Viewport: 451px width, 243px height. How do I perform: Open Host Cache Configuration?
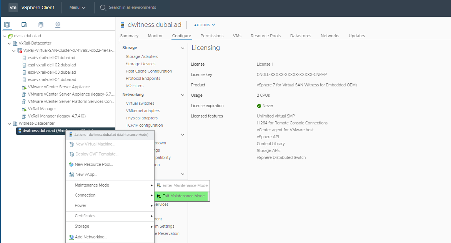coord(149,71)
